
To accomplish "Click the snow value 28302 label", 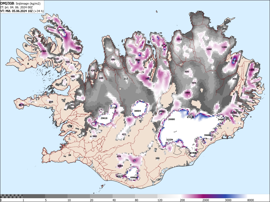I will click(x=62, y=30).
